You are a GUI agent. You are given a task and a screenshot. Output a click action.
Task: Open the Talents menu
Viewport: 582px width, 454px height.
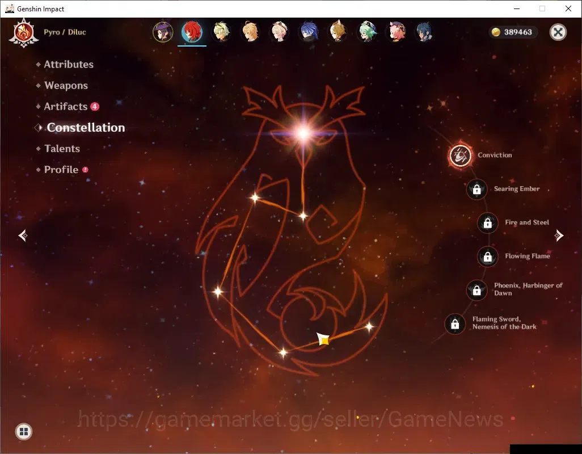[62, 149]
